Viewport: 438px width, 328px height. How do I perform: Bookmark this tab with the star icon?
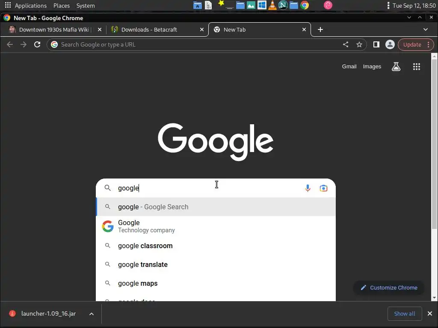pos(359,44)
